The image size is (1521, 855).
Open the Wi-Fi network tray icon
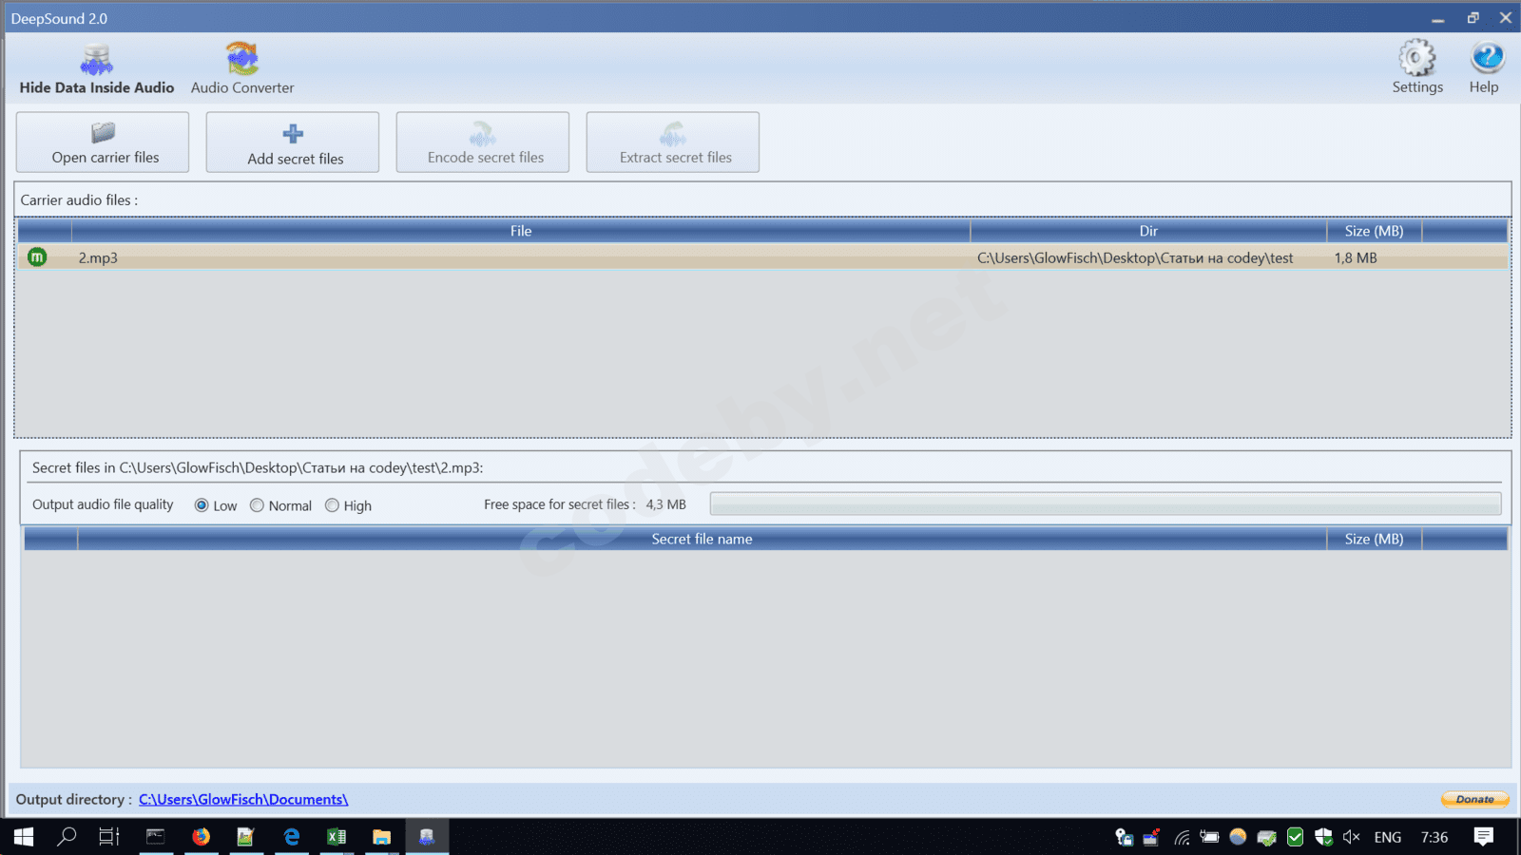tap(1182, 837)
